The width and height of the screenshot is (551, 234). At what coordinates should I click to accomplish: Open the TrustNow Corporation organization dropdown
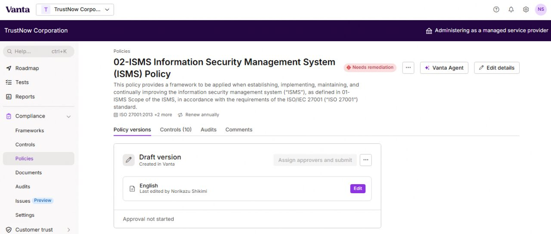pyautogui.click(x=75, y=9)
